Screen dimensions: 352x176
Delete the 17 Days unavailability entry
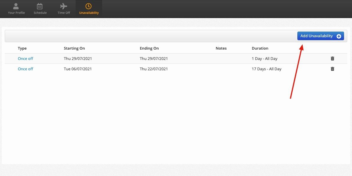point(333,69)
